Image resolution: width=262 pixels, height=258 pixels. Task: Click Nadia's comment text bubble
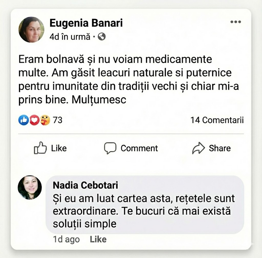[x=144, y=205]
